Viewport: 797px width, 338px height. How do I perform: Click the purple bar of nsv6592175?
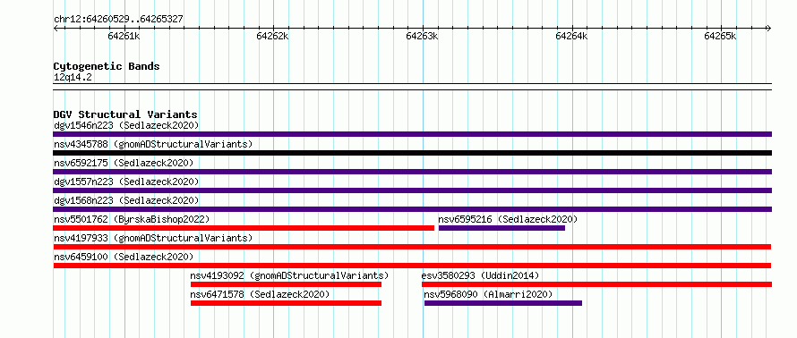click(x=412, y=172)
